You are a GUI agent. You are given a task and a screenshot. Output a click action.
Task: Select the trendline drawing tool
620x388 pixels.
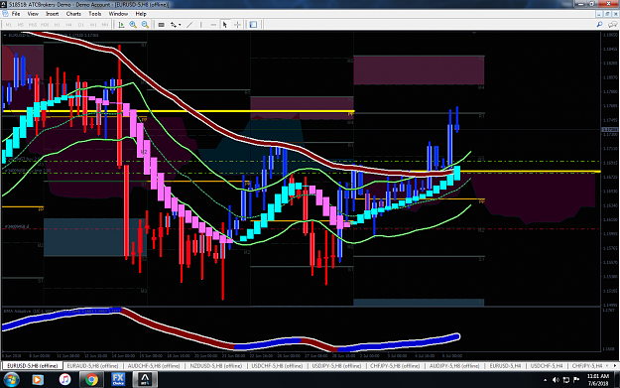click(189, 25)
